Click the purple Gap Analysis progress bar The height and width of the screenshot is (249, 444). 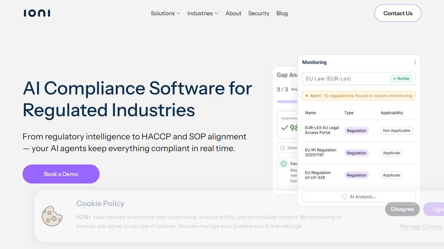(x=287, y=102)
